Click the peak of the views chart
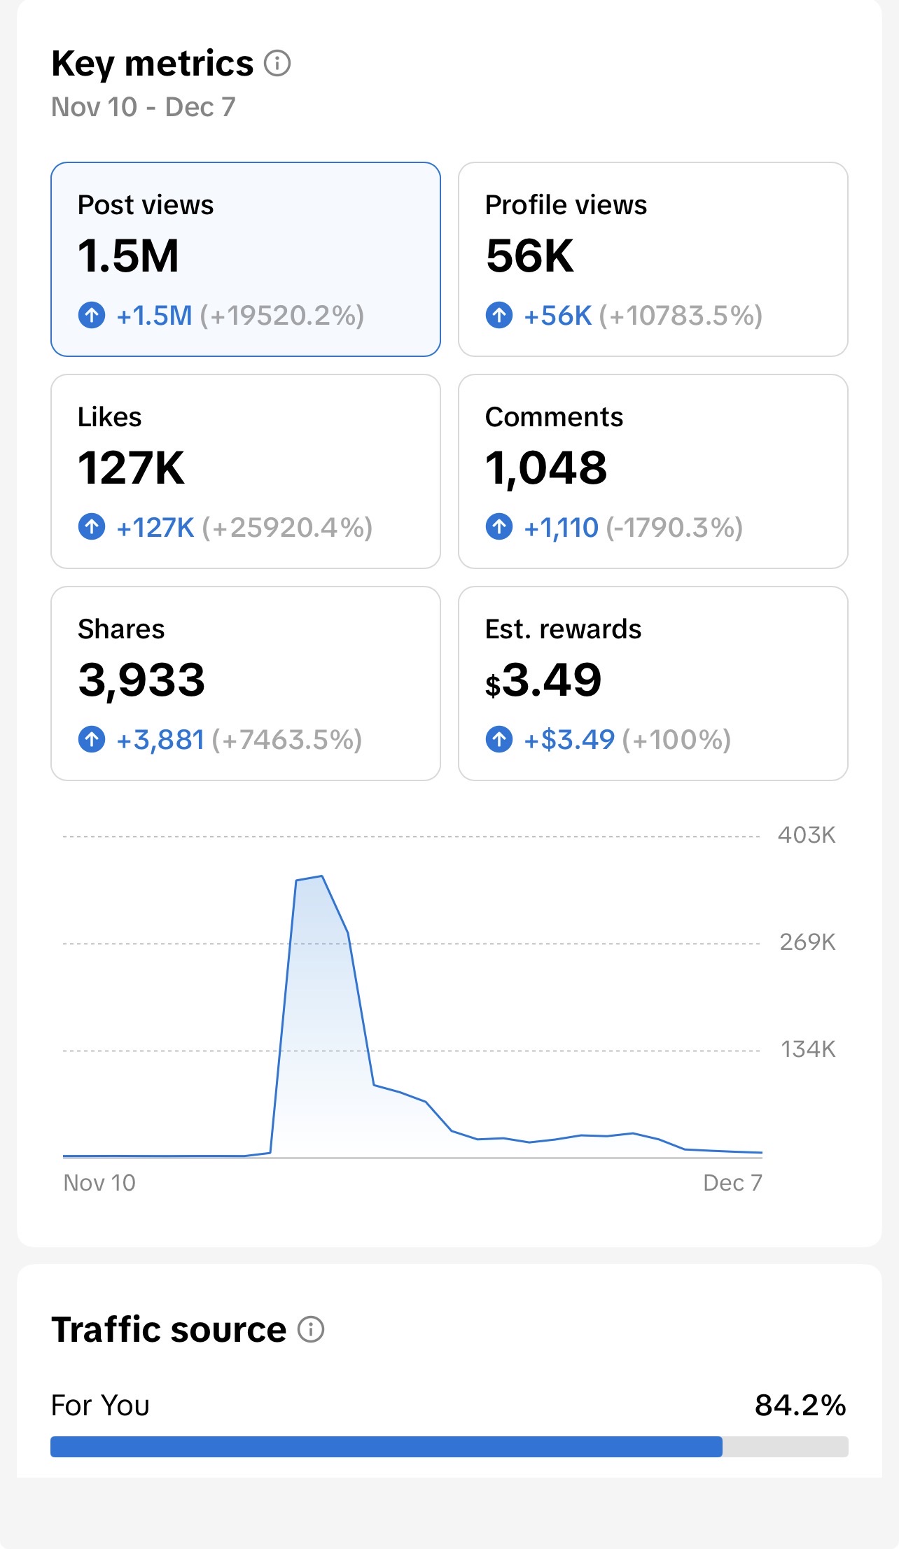This screenshot has width=899, height=1549. point(321,876)
